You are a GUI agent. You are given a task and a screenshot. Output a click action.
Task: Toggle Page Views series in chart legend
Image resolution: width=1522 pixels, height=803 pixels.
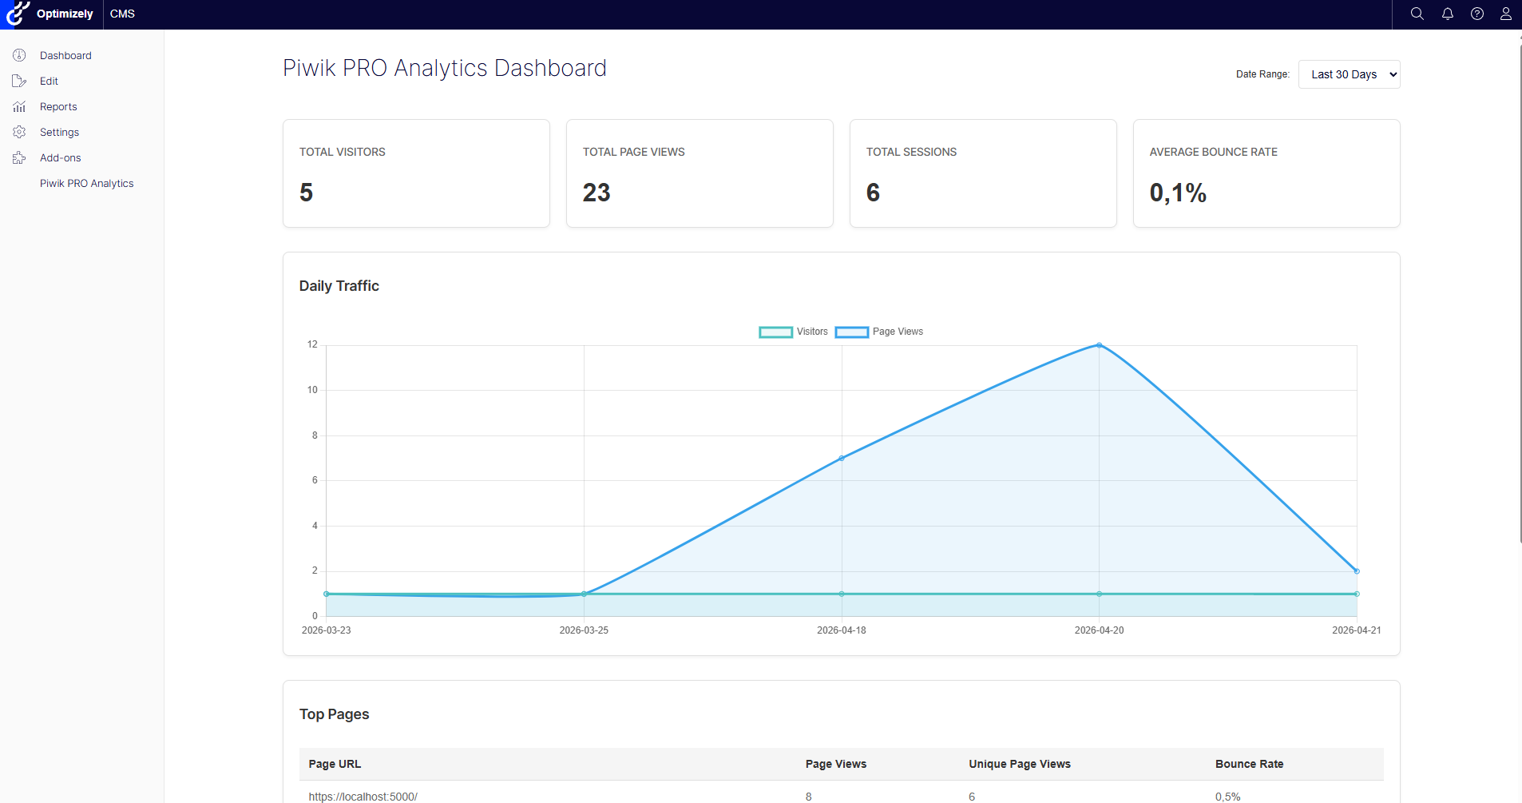[x=879, y=332]
